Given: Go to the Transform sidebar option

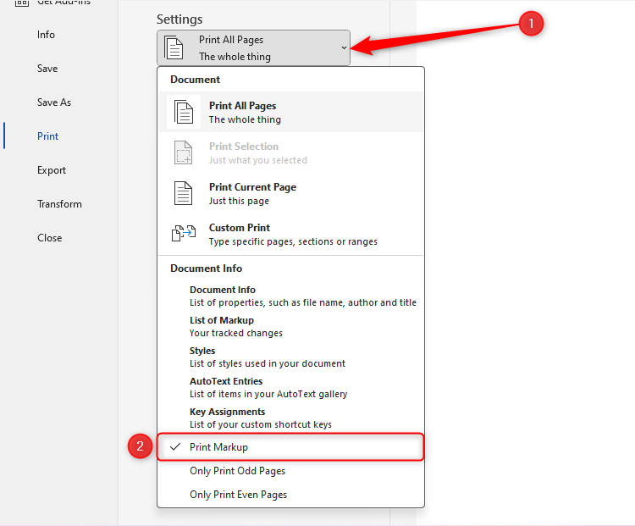Looking at the screenshot, I should pyautogui.click(x=59, y=204).
